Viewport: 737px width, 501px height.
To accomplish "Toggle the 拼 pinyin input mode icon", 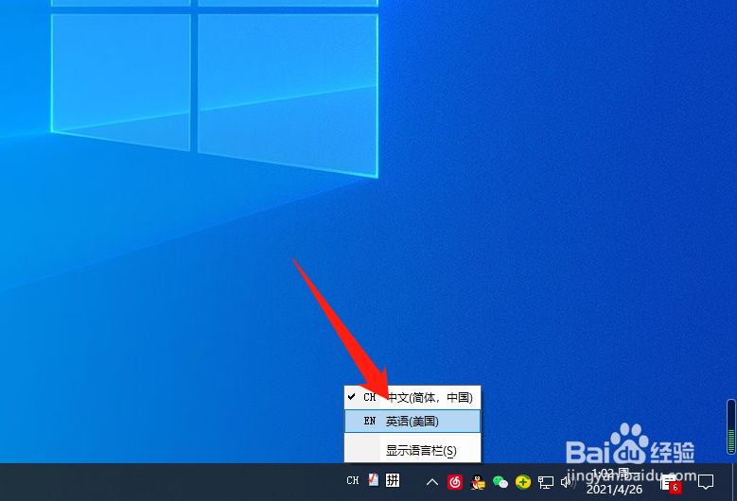I will 393,480.
